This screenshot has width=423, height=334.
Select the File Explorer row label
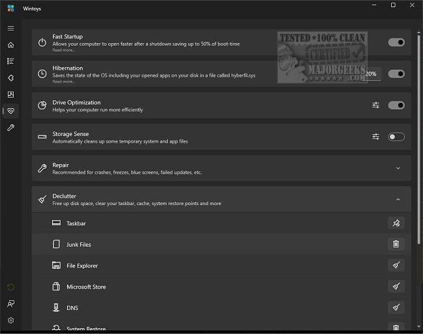pos(82,266)
